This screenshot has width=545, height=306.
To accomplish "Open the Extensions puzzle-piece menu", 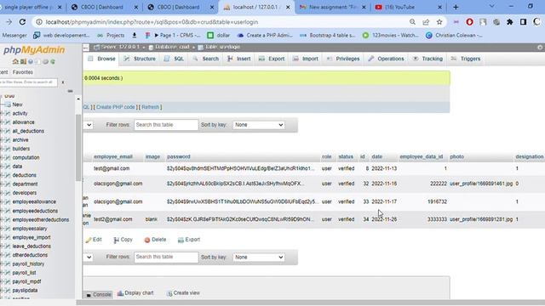I will (x=509, y=22).
